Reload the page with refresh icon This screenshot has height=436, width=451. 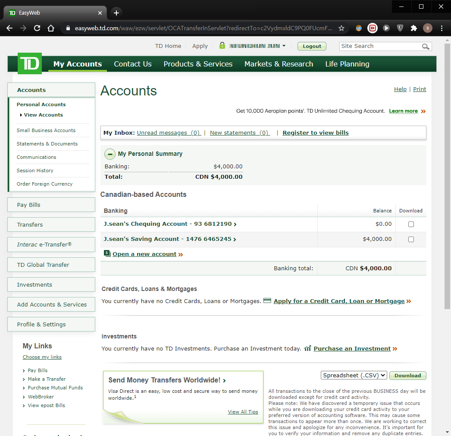(x=37, y=28)
